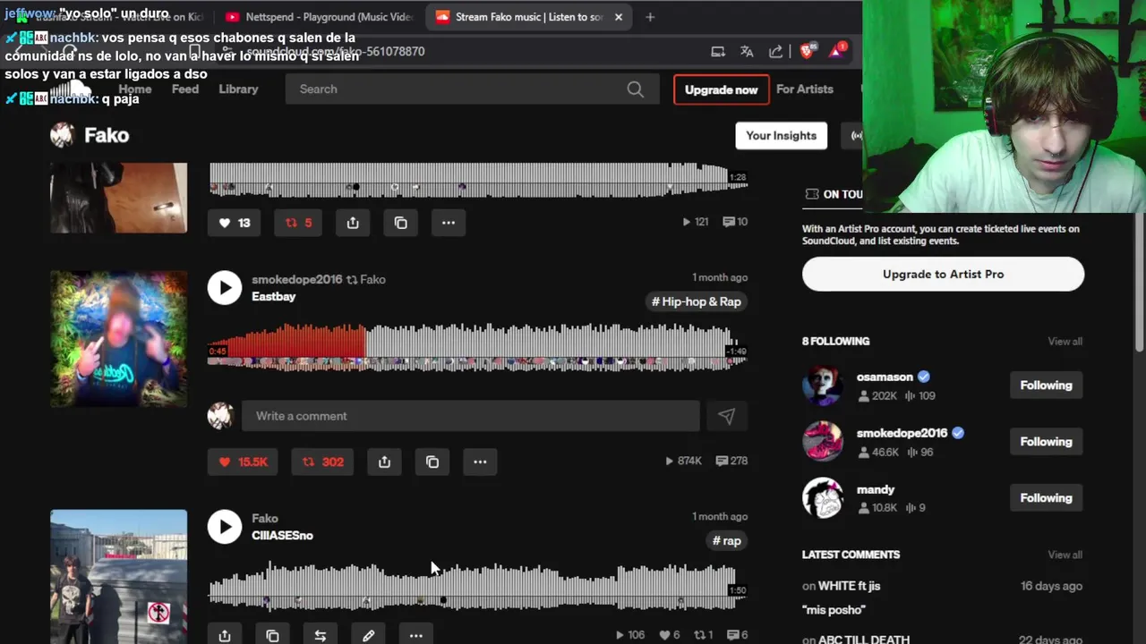Go to the Library tab

point(238,89)
